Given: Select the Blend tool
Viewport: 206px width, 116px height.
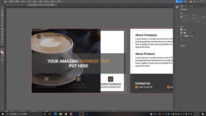Looking at the screenshot, I should click(2, 42).
